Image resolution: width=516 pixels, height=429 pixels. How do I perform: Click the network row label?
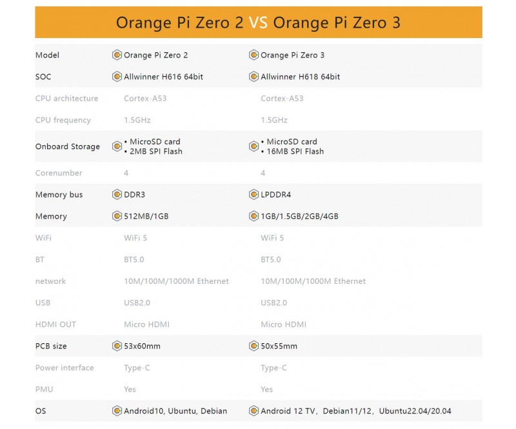click(50, 281)
